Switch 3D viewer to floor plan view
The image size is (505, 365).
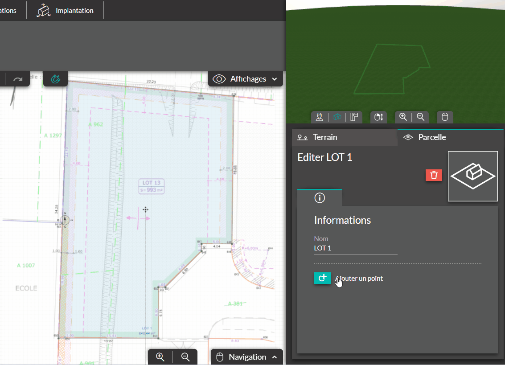tap(354, 117)
